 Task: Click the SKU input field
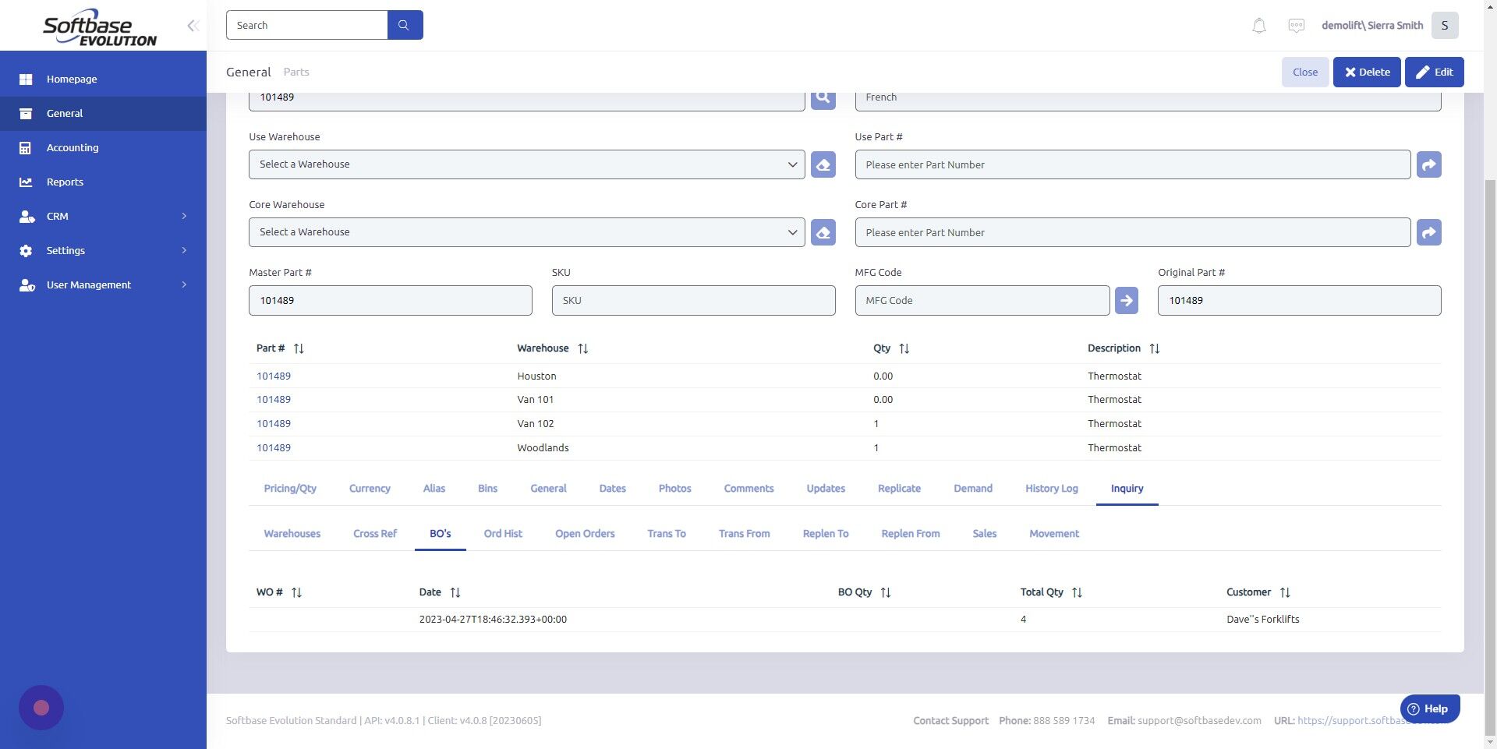(693, 300)
